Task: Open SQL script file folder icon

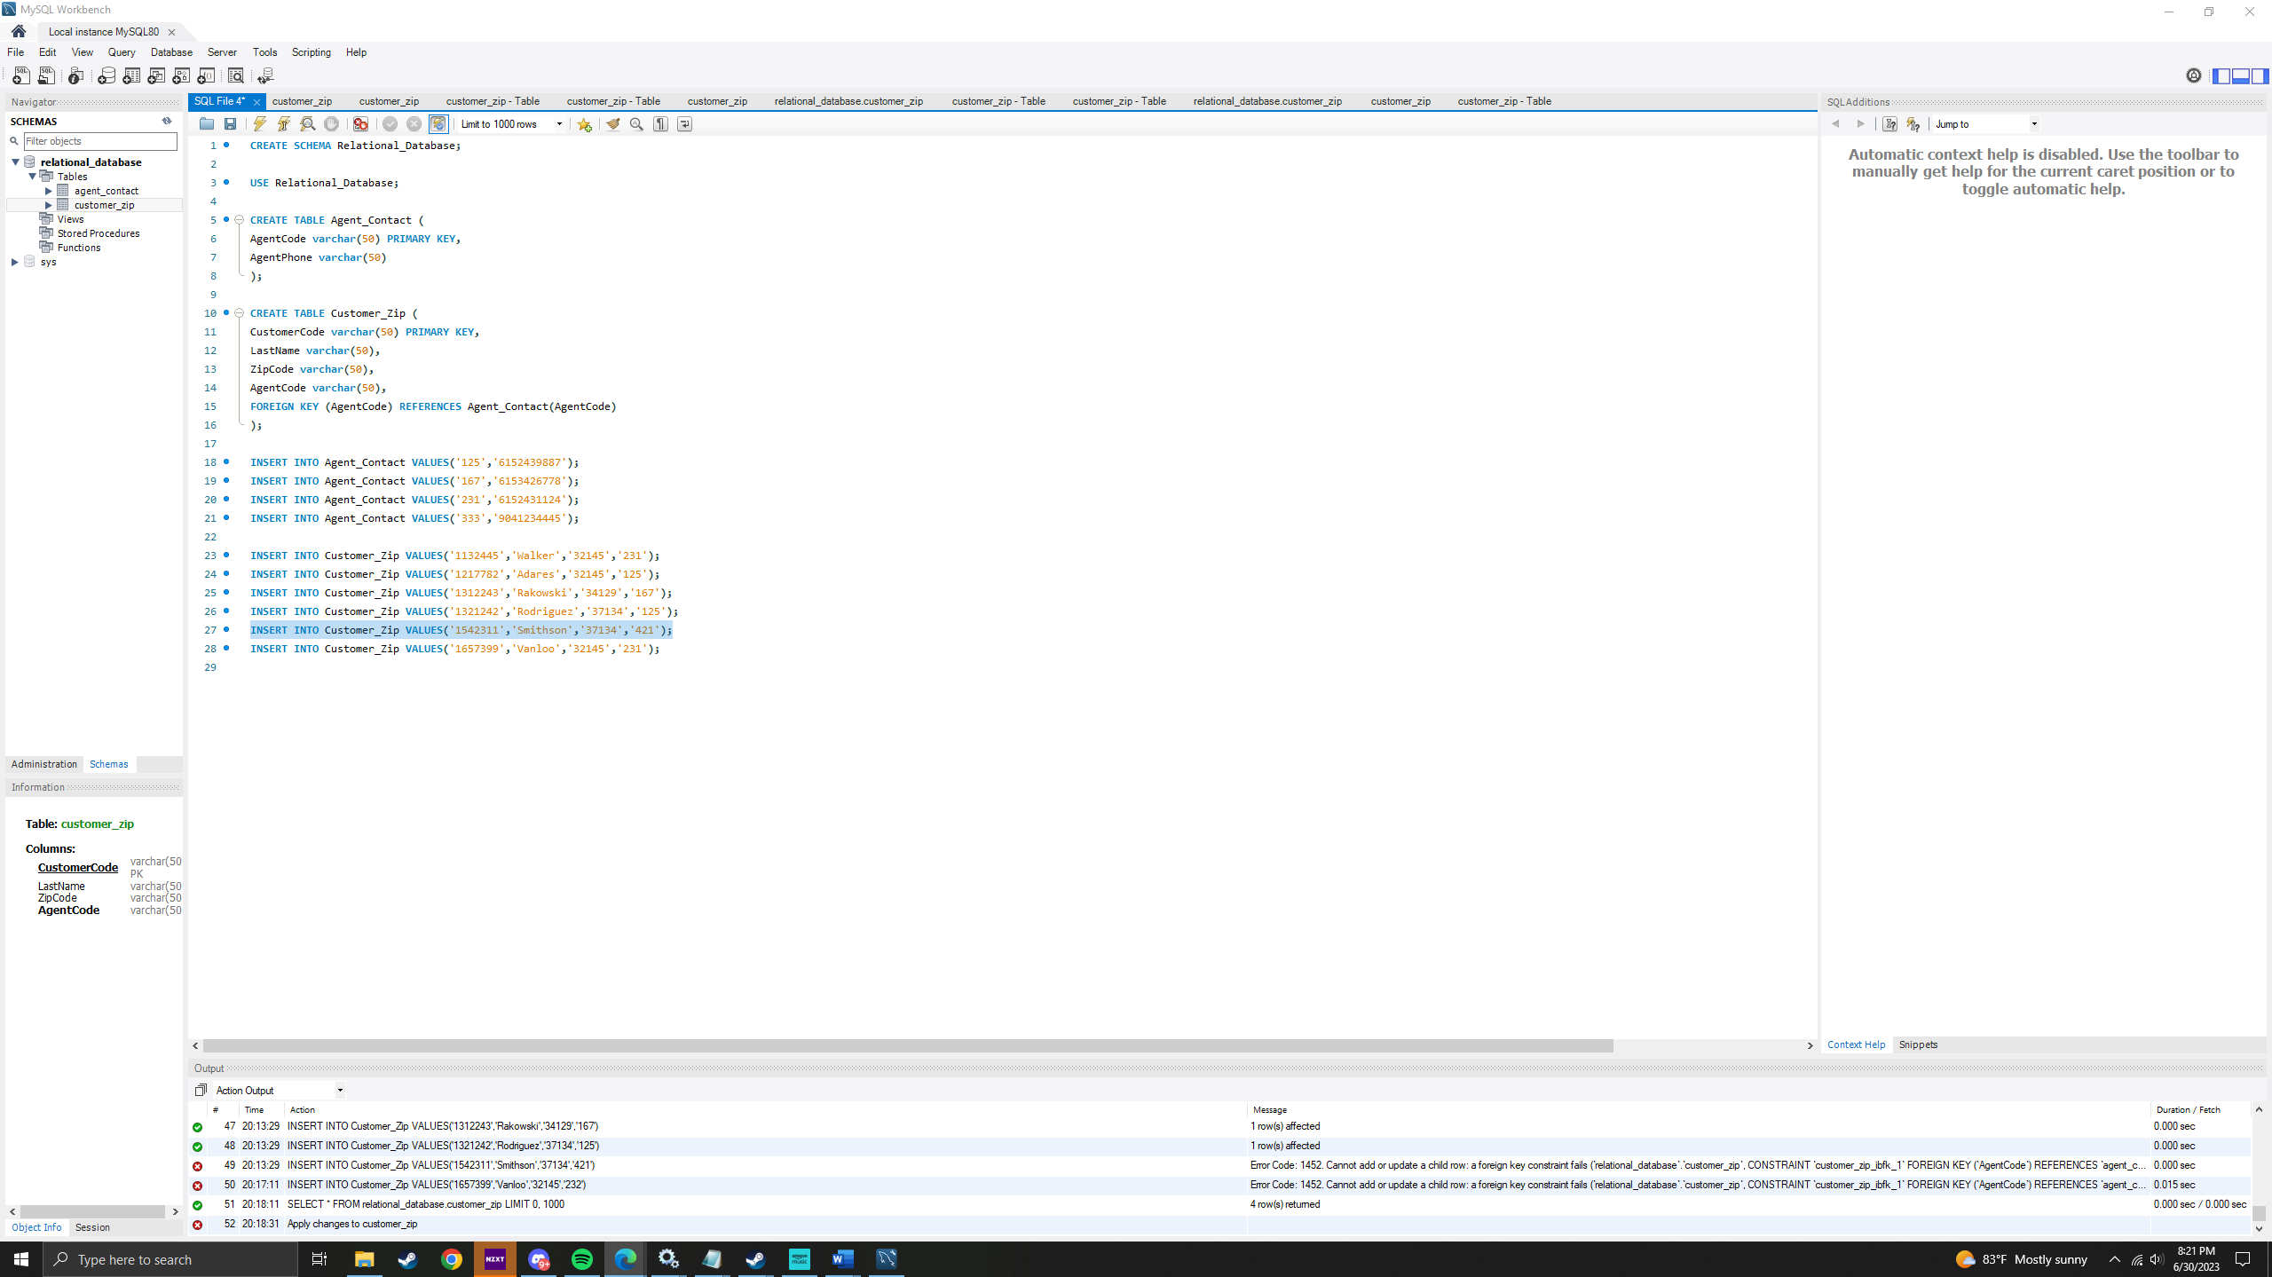Action: (207, 124)
